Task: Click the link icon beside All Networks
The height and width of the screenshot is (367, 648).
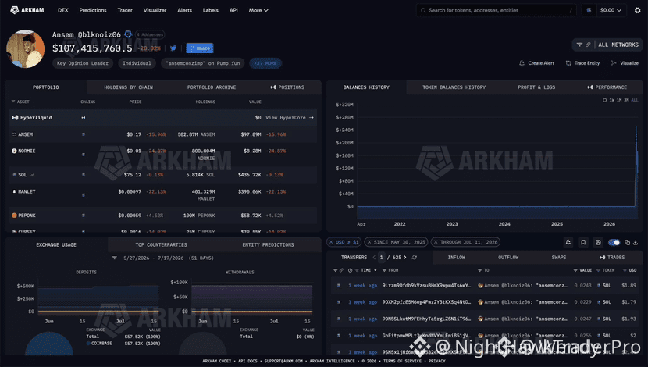Action: 588,45
